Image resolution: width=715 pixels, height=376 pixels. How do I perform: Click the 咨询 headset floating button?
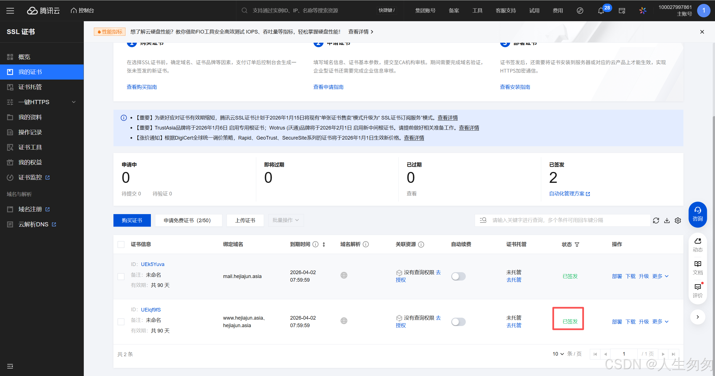697,214
